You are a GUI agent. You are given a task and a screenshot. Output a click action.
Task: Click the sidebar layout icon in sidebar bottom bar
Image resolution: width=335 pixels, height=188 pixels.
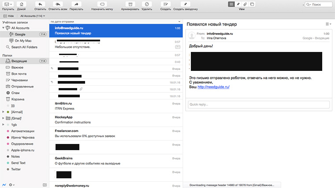45,185
